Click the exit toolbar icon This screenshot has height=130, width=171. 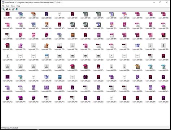pyautogui.click(x=17, y=9)
